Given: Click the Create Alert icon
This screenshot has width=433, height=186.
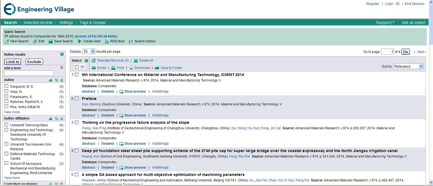Looking at the screenshot, I should [x=79, y=41].
